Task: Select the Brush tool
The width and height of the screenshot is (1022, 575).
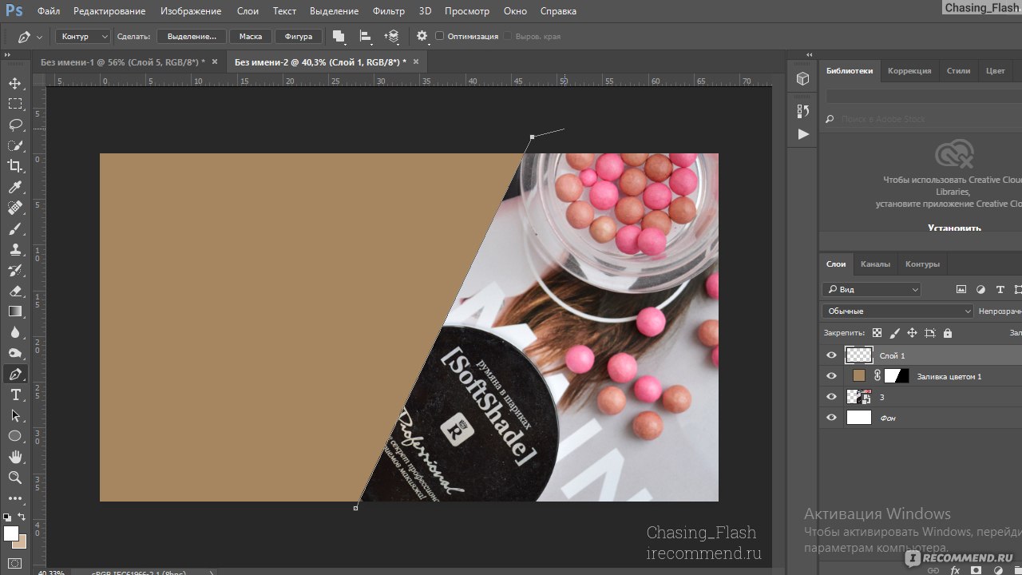Action: tap(14, 228)
